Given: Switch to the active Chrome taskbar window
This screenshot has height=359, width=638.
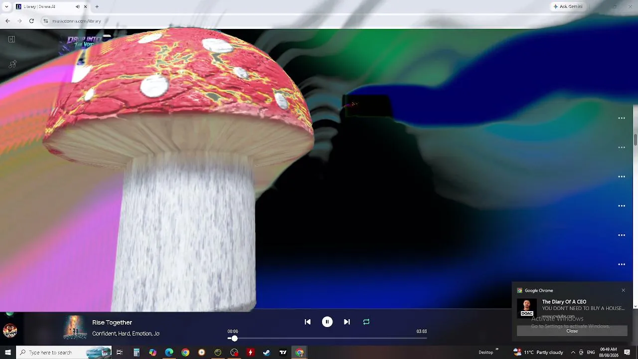Looking at the screenshot, I should coord(300,353).
